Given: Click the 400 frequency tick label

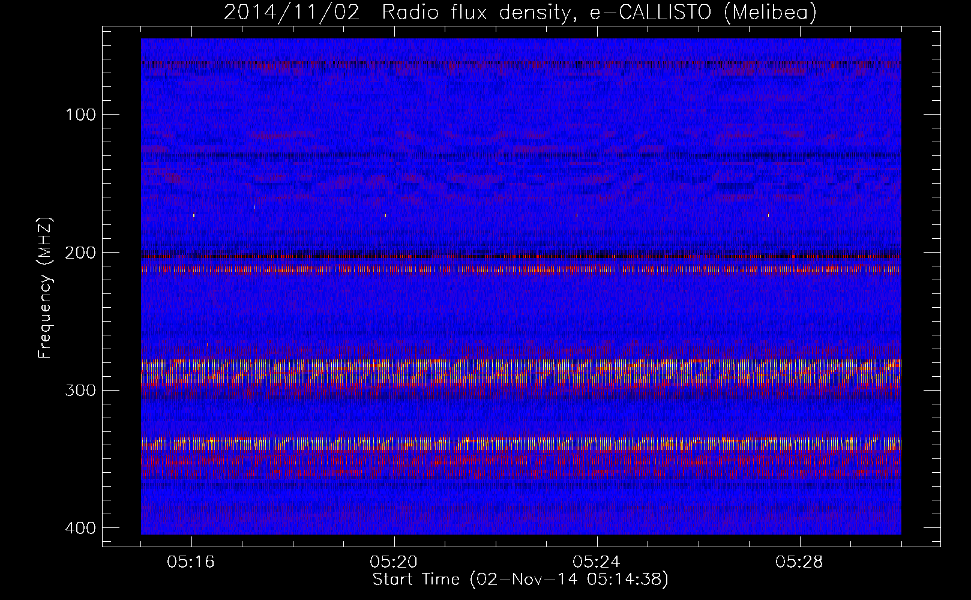Looking at the screenshot, I should (79, 528).
